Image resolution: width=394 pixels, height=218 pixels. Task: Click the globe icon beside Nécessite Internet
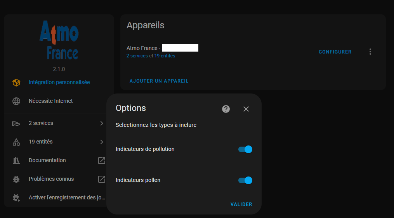(16, 101)
